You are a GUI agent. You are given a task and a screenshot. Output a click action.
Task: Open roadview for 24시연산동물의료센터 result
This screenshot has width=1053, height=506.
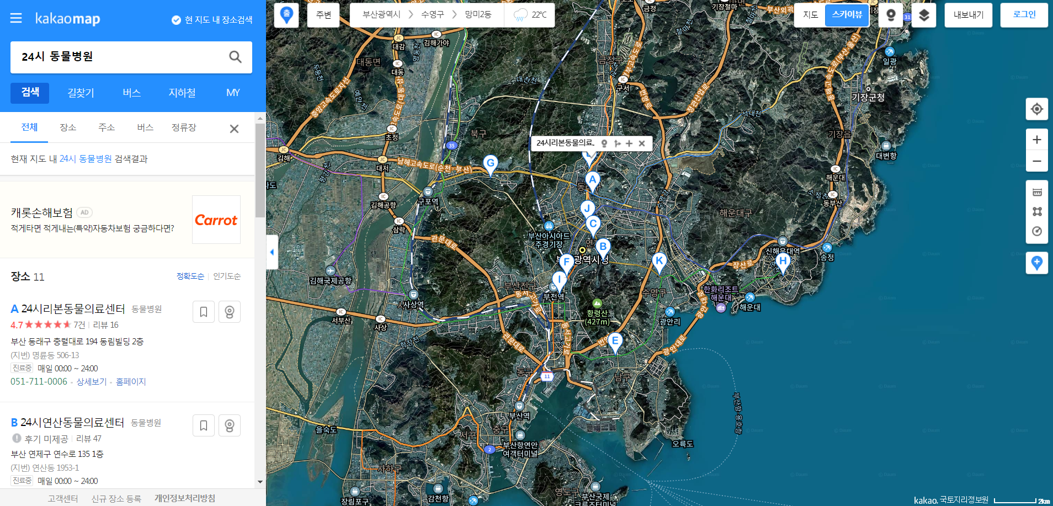(230, 425)
